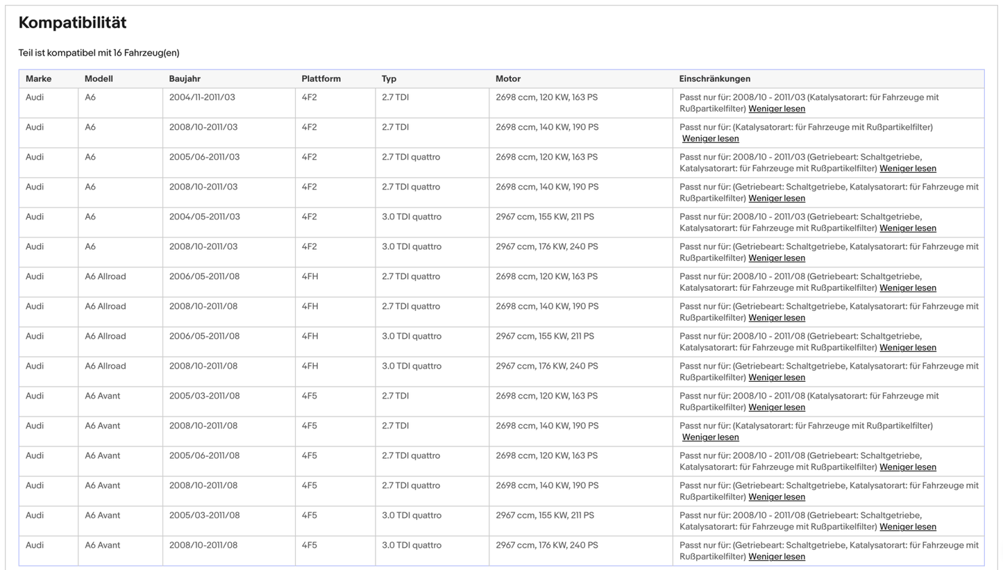Image resolution: width=1003 pixels, height=570 pixels.
Task: Click 'Weniger lesen' for A6 4F2 3.0 TDI quattro 211 PS
Action: tap(907, 228)
